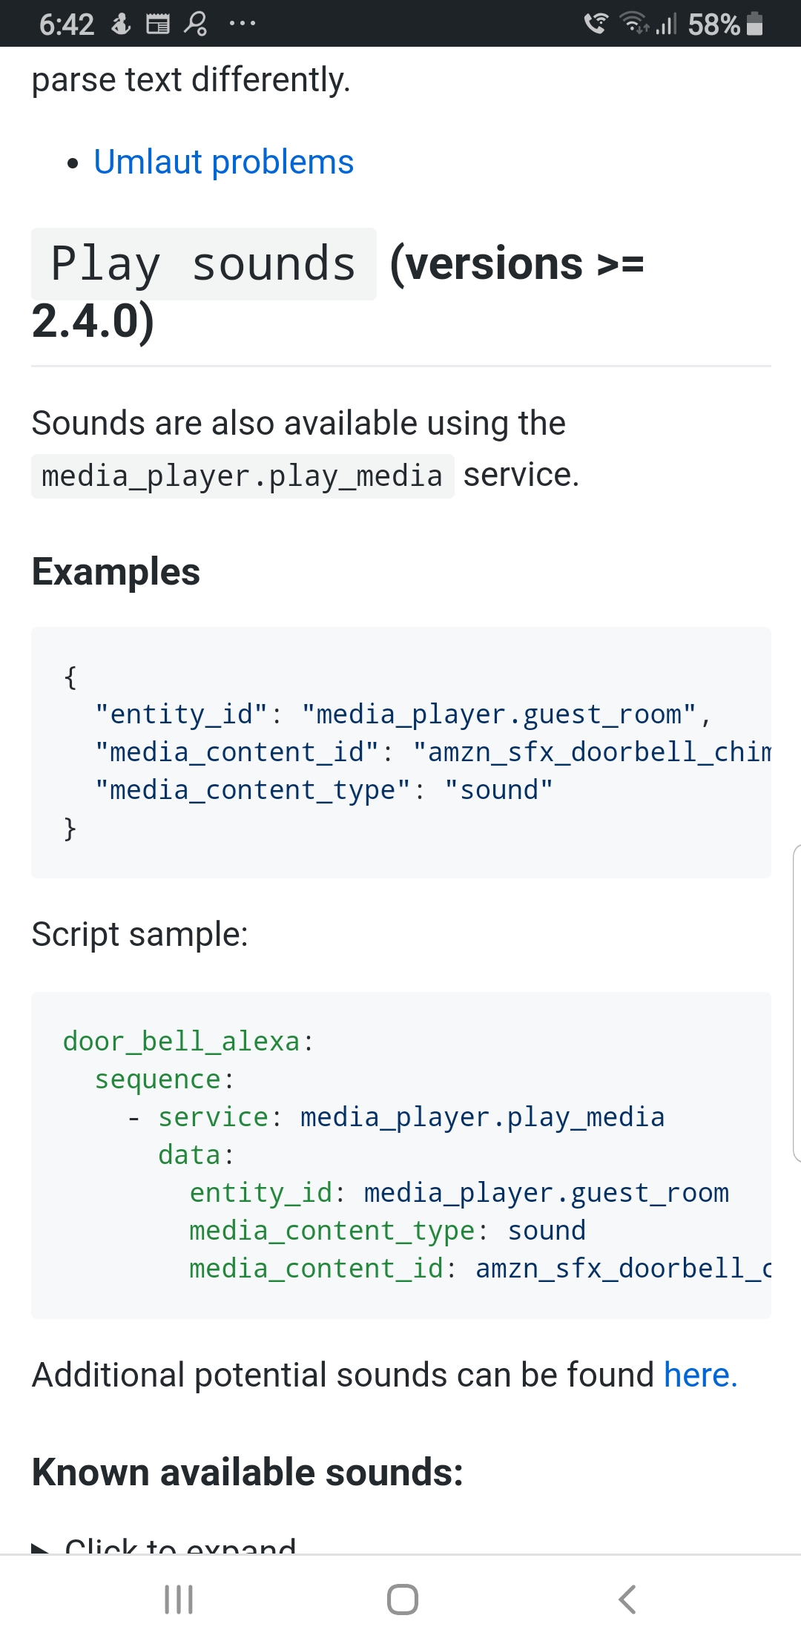Image resolution: width=801 pixels, height=1647 pixels.
Task: Tap the overflow dots in the status bar
Action: pyautogui.click(x=241, y=24)
